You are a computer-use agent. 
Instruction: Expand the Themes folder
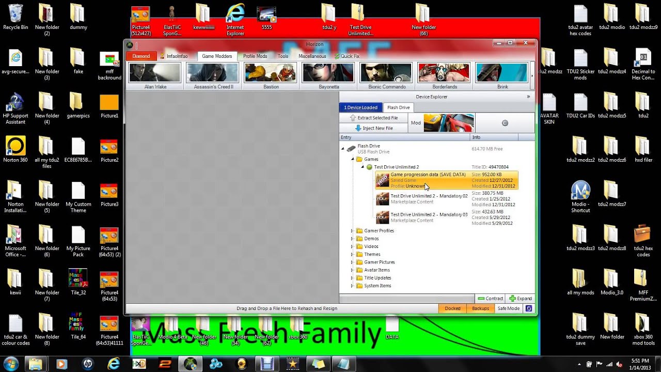point(353,254)
